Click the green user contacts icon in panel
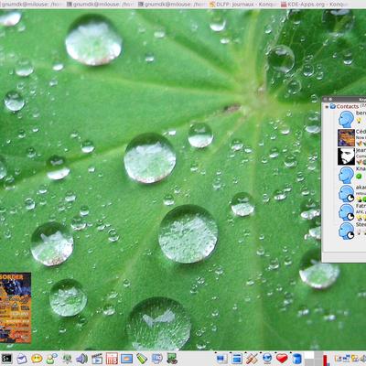Screen dimensions: 366x366 click(51, 359)
